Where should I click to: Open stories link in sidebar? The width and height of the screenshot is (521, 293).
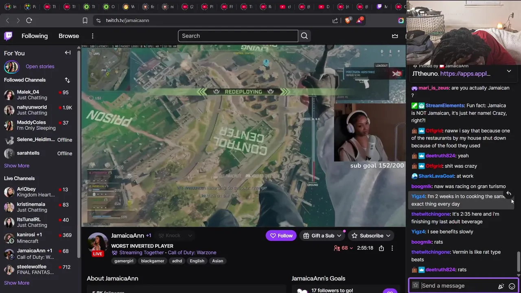[40, 66]
